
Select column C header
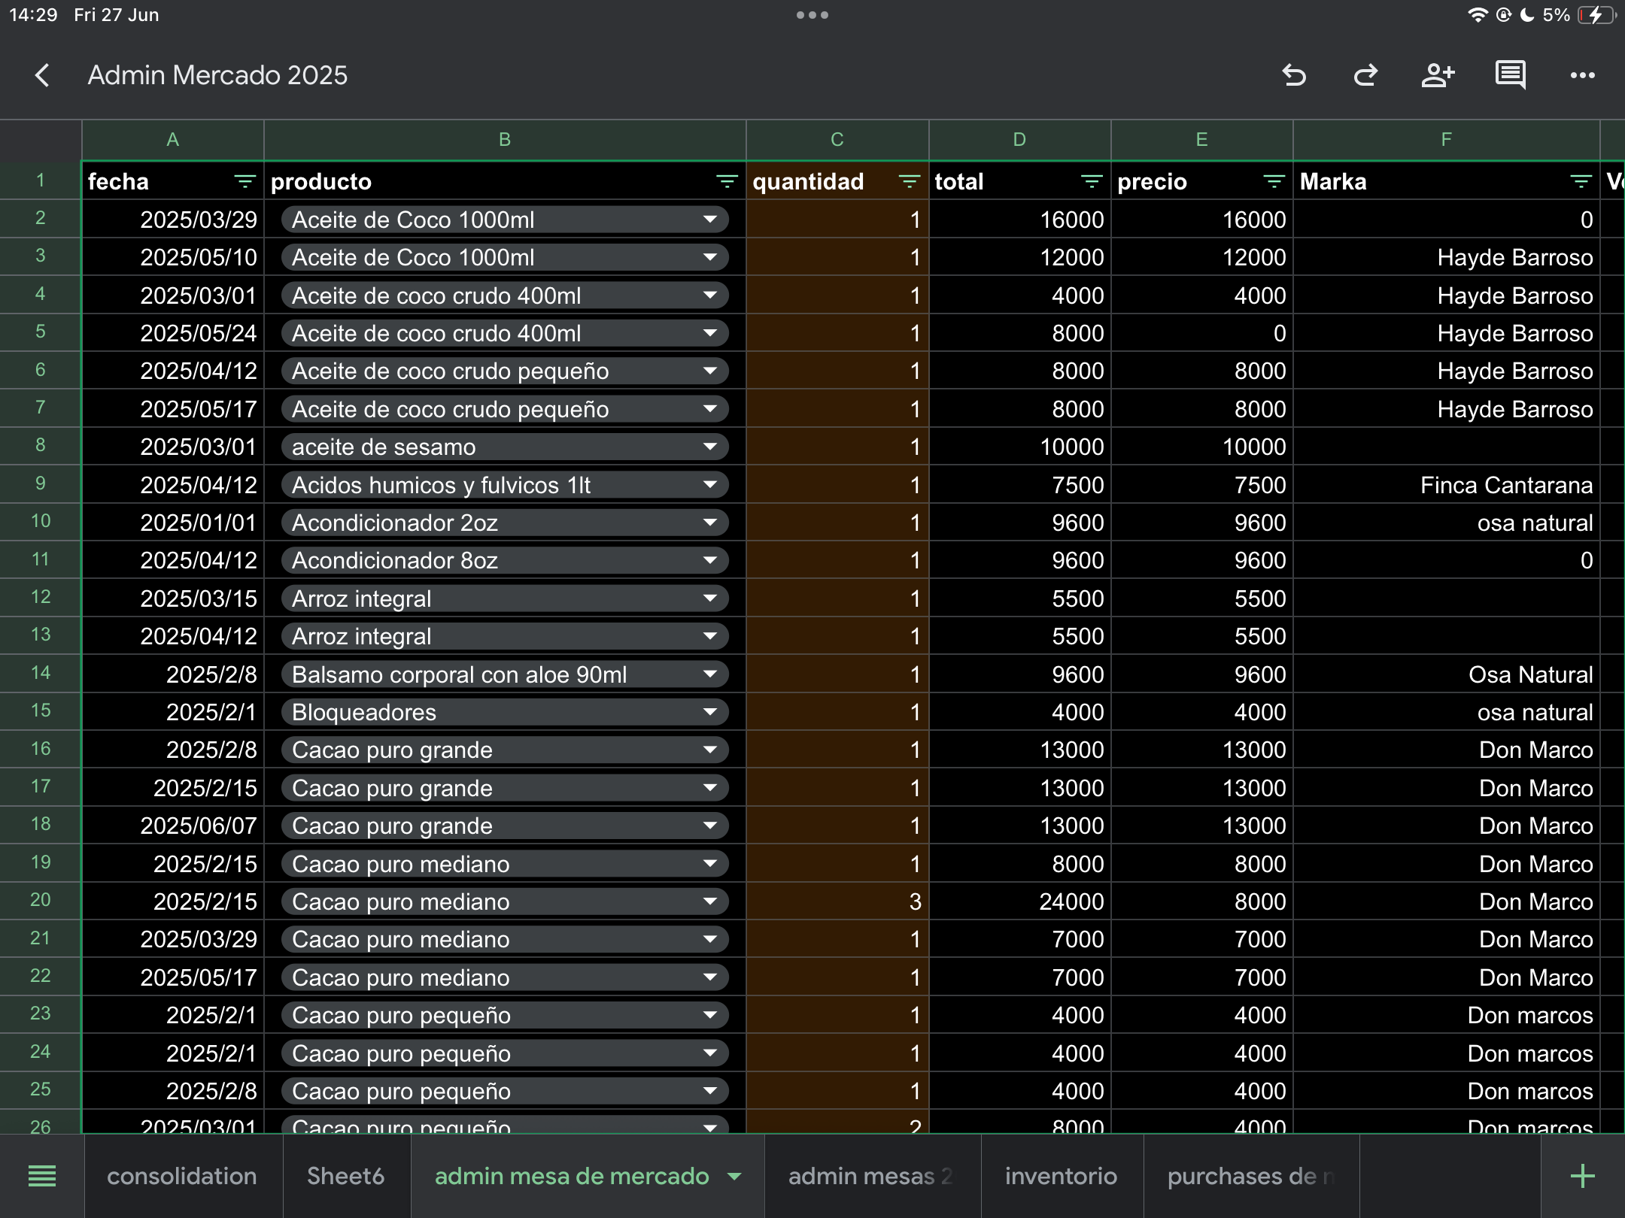pos(837,140)
